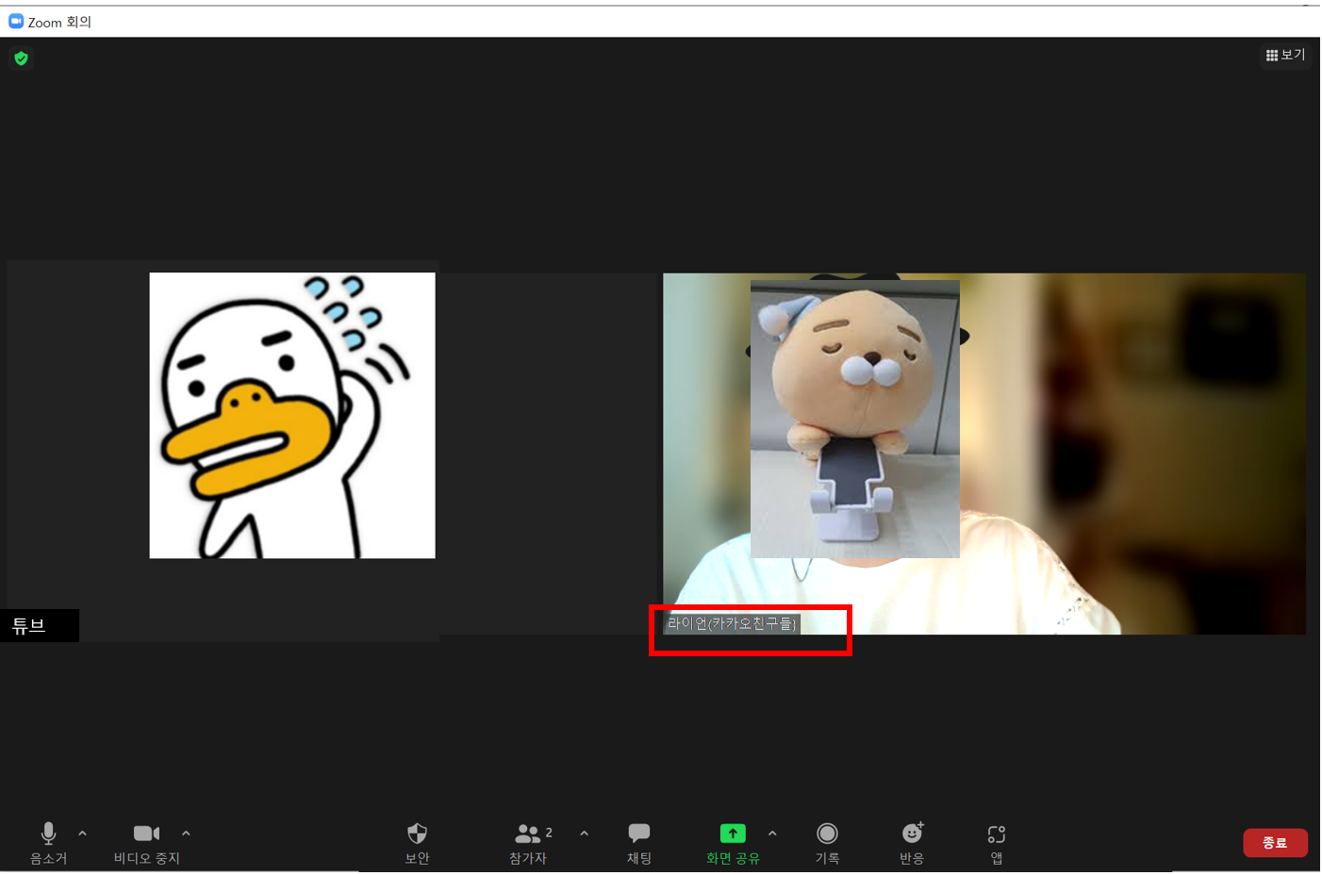Open the 보기 view layout menu
The width and height of the screenshot is (1322, 875).
tap(1286, 55)
